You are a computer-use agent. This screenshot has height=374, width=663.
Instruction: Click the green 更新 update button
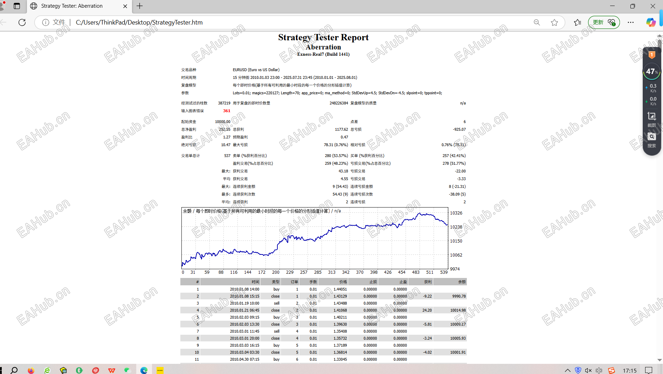pos(604,22)
